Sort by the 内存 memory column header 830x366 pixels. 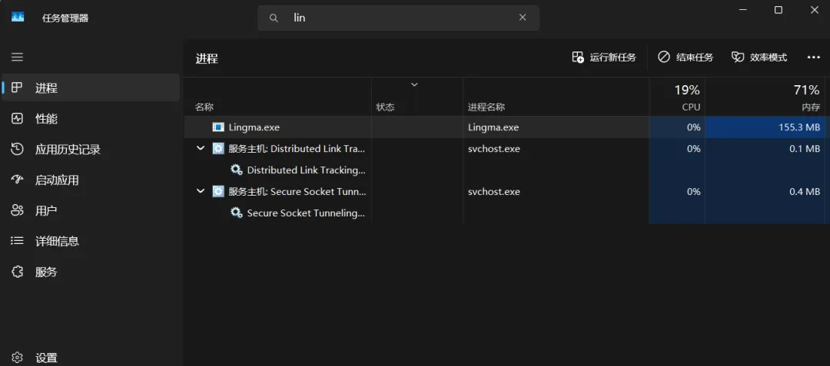click(767, 97)
